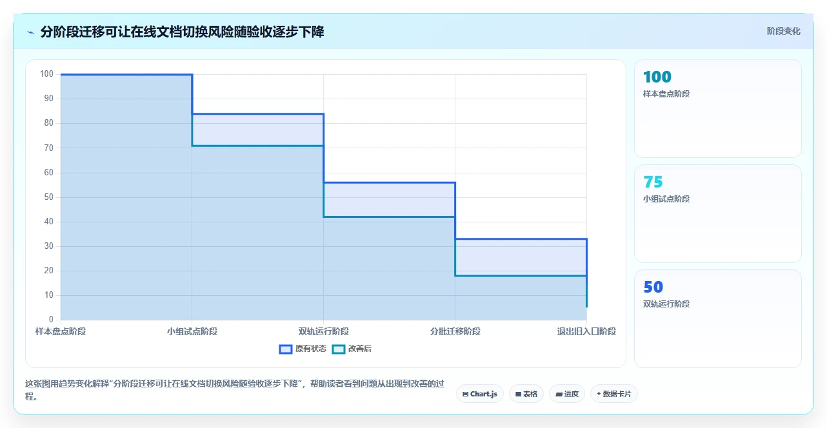Click the y-axis tick label 80
The width and height of the screenshot is (827, 428).
click(48, 123)
